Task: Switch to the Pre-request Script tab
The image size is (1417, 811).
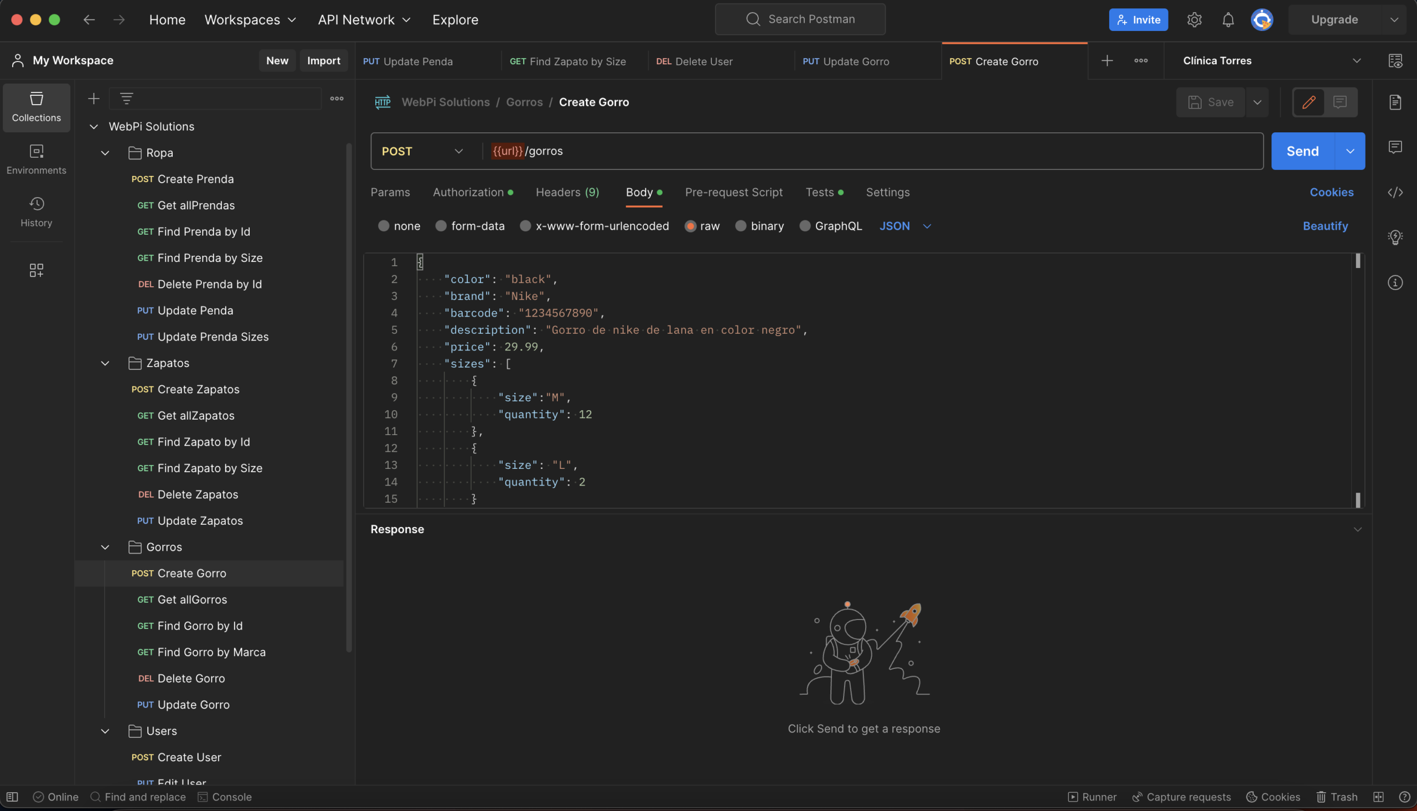Action: (x=733, y=193)
